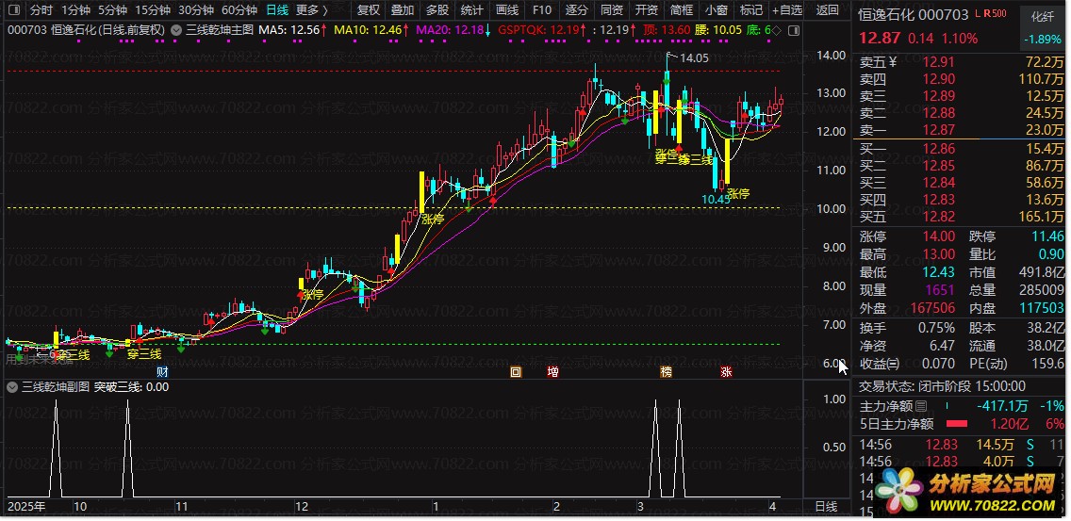Expand the 更多 periods menu
This screenshot has width=1071, height=521.
pos(311,10)
